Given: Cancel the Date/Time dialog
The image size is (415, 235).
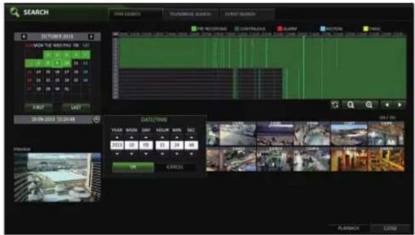Looking at the screenshot, I should click(175, 167).
